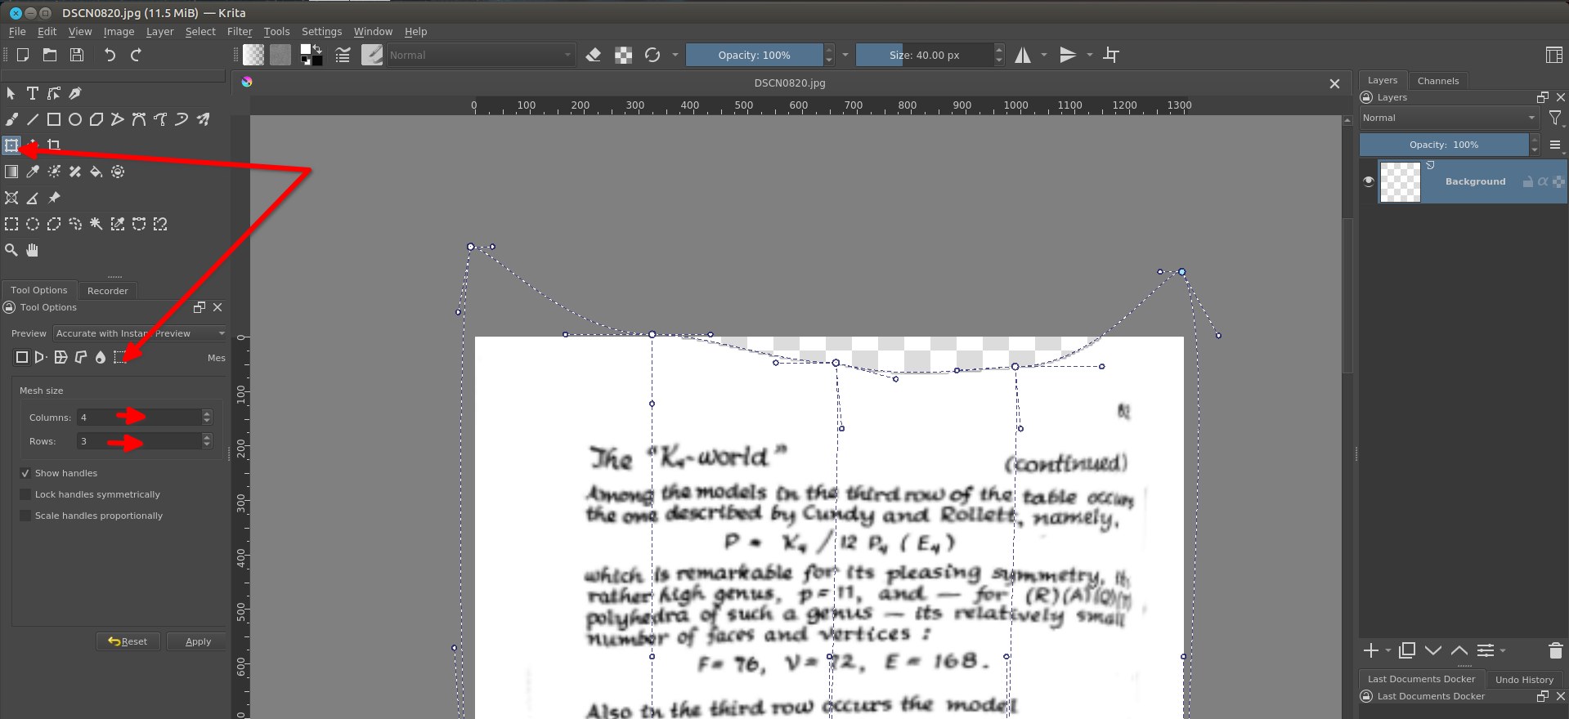
Task: Switch to Liquify transform mode
Action: tap(100, 357)
